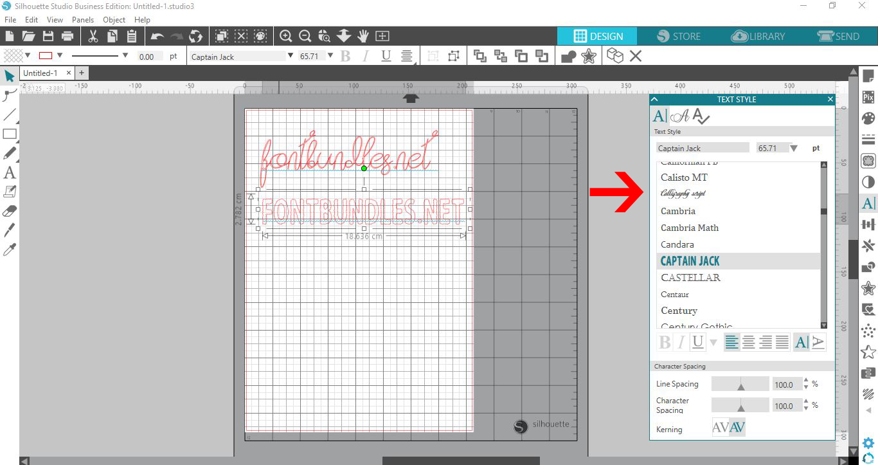The width and height of the screenshot is (878, 465).
Task: Click the Group objects cube icon
Action: (615, 57)
